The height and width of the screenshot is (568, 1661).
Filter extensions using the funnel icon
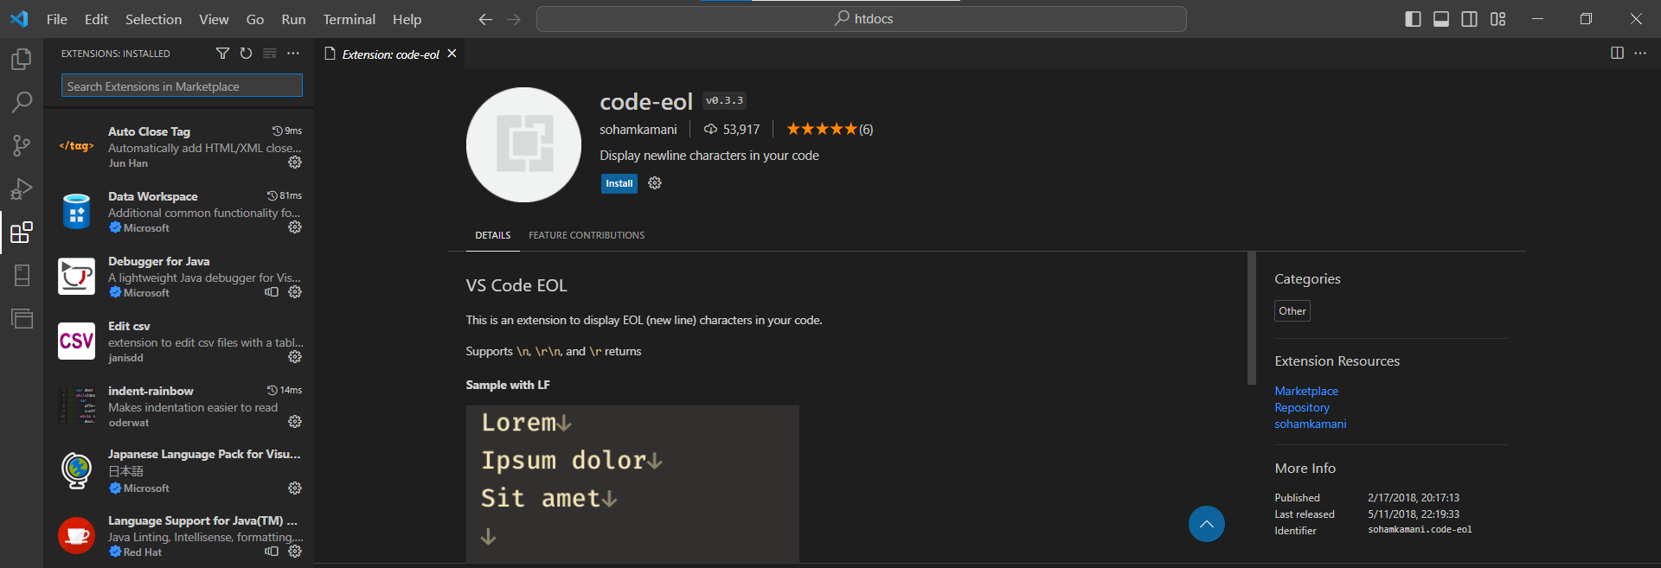click(x=222, y=54)
